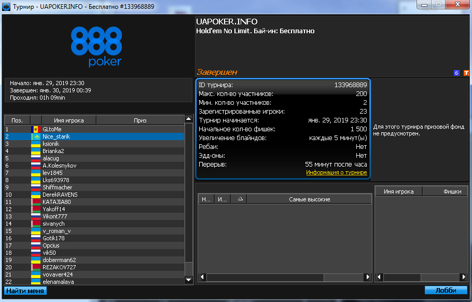This screenshot has width=472, height=302.
Task: Click the 'Зарегистрированные игроки:' row label
Action: coord(242,112)
